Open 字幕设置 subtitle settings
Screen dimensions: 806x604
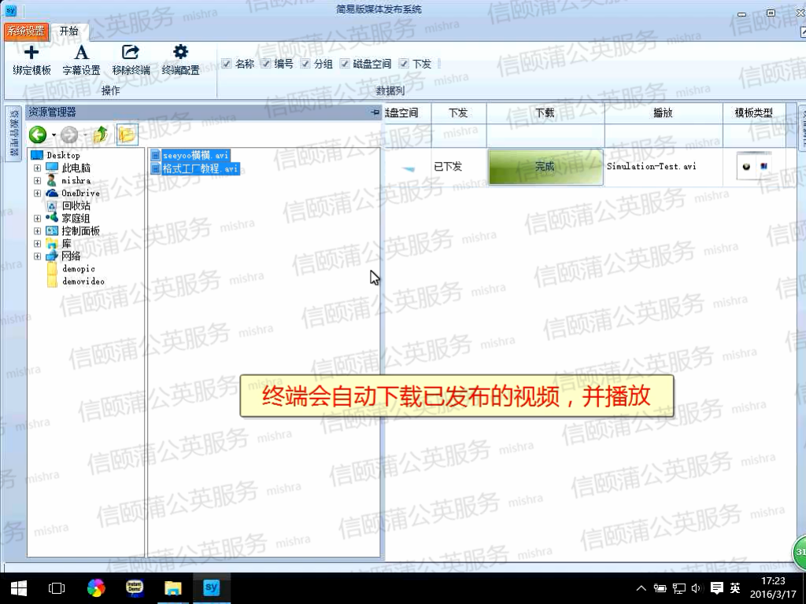click(81, 53)
